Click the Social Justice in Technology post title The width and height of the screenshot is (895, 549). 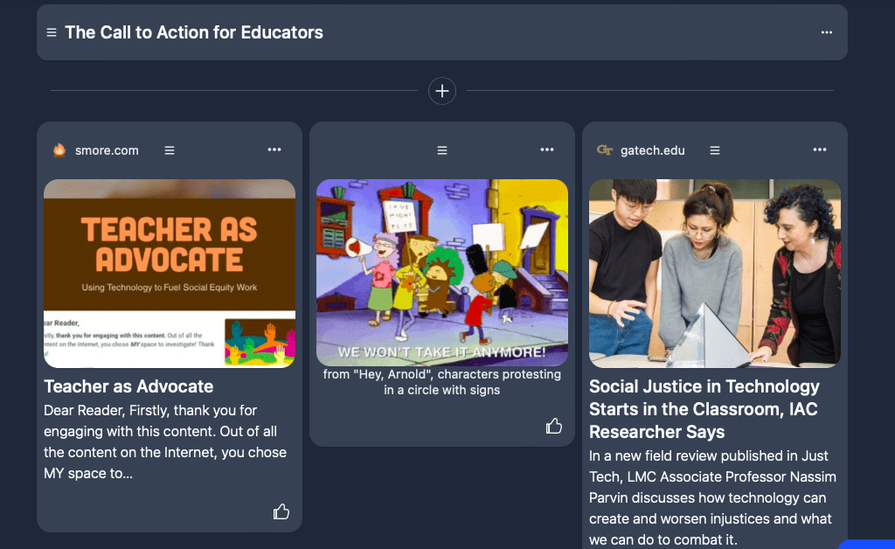click(x=704, y=409)
